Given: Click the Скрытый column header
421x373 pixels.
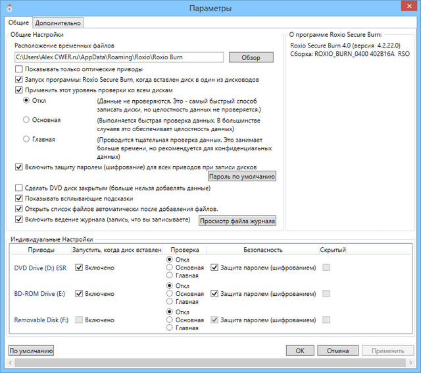Looking at the screenshot, I should point(333,250).
